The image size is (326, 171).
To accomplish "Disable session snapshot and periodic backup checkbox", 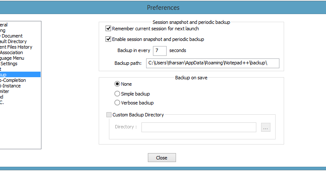I will click(109, 39).
